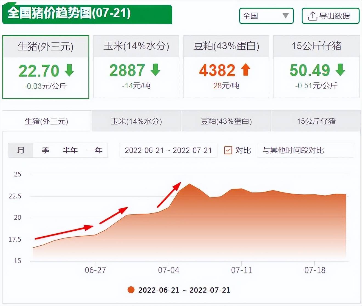Click the export upload icon beside 导出数据
Screen dimensions: 362x306
pyautogui.click(x=313, y=16)
